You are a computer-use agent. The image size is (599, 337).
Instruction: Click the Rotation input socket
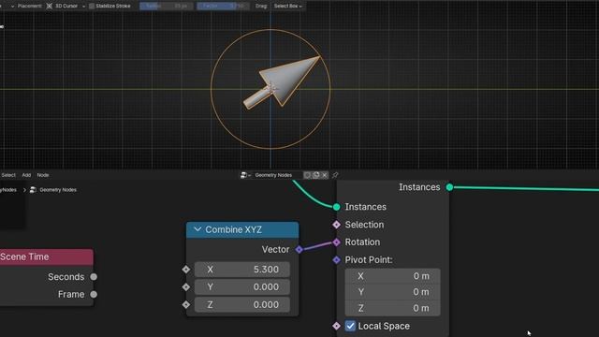336,242
